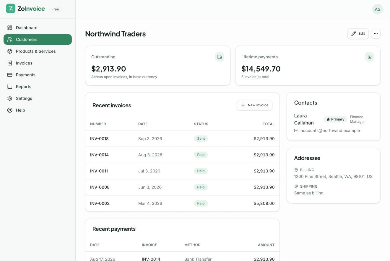Click the Reports bar chart icon
The width and height of the screenshot is (390, 261).
10,87
